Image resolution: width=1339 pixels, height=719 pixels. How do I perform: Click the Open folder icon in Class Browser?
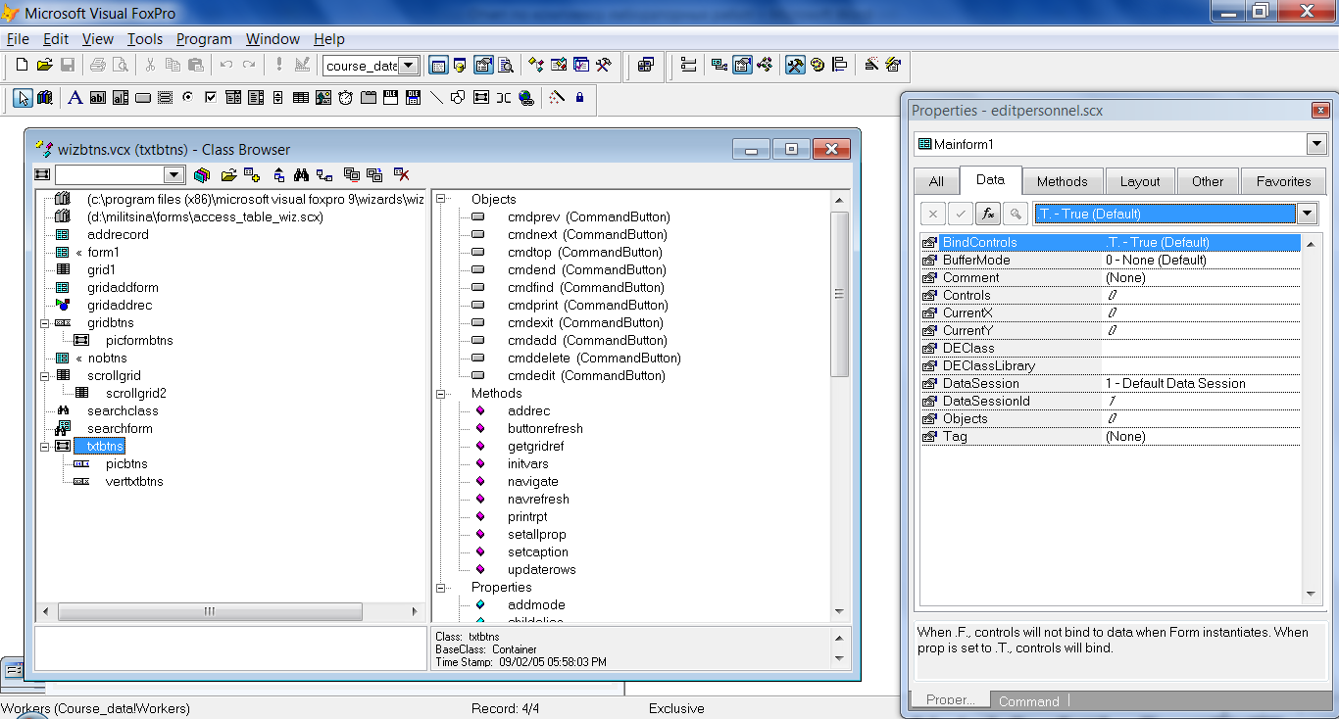pyautogui.click(x=228, y=175)
